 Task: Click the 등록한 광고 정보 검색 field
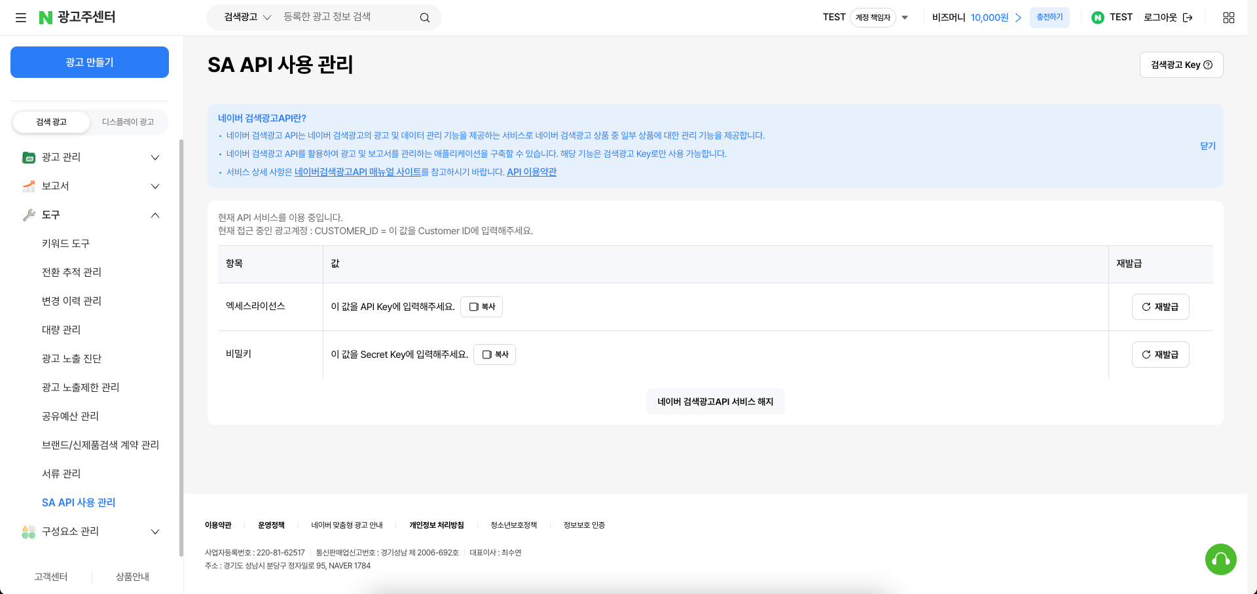coord(347,17)
